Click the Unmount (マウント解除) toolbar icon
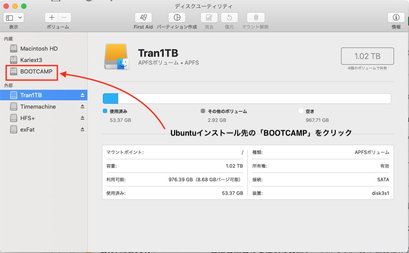Viewport: 409px width, 253px height. click(255, 18)
